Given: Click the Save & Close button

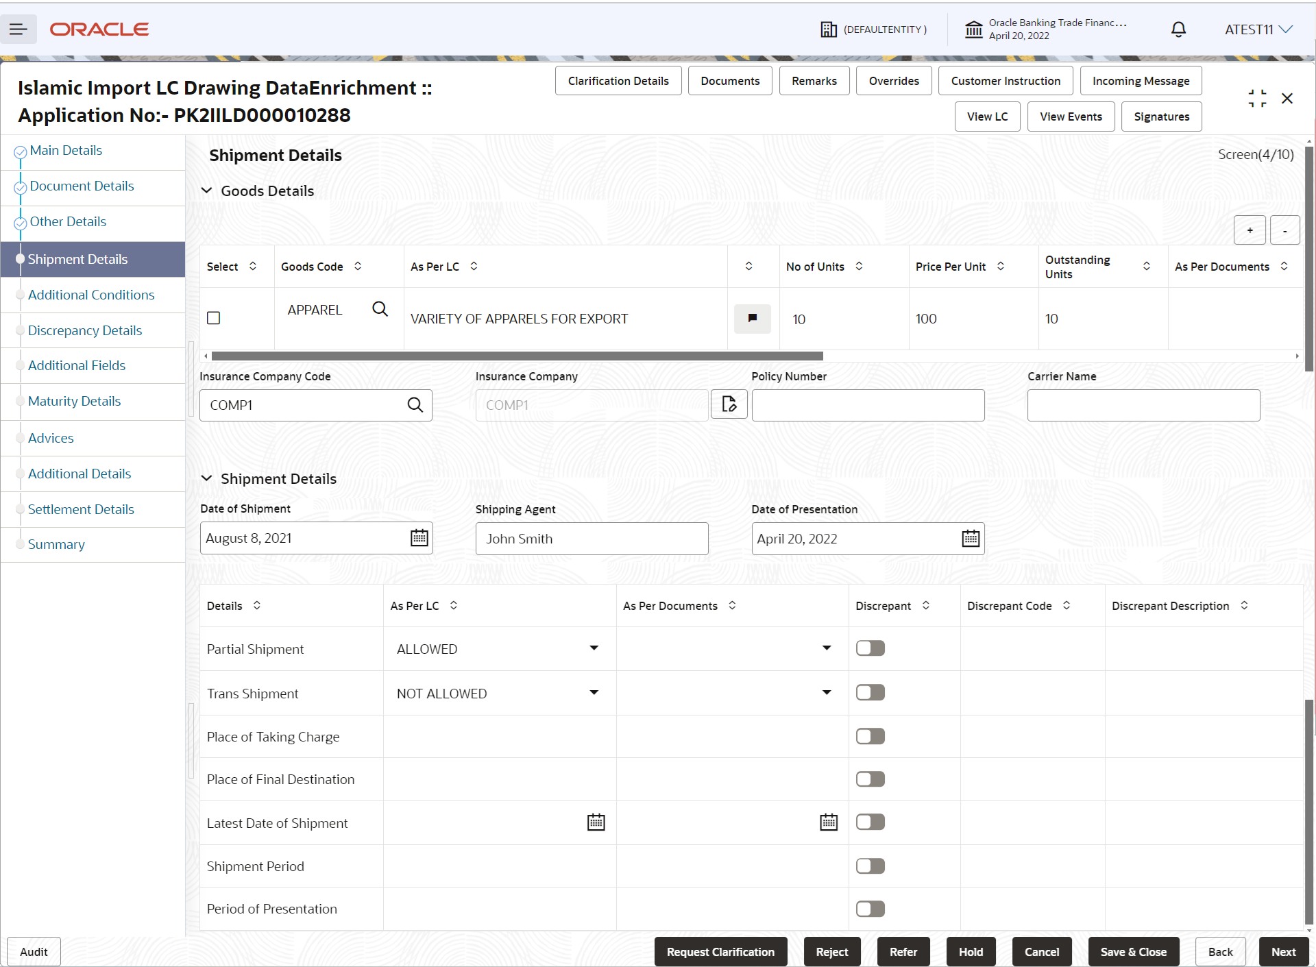Looking at the screenshot, I should tap(1132, 952).
